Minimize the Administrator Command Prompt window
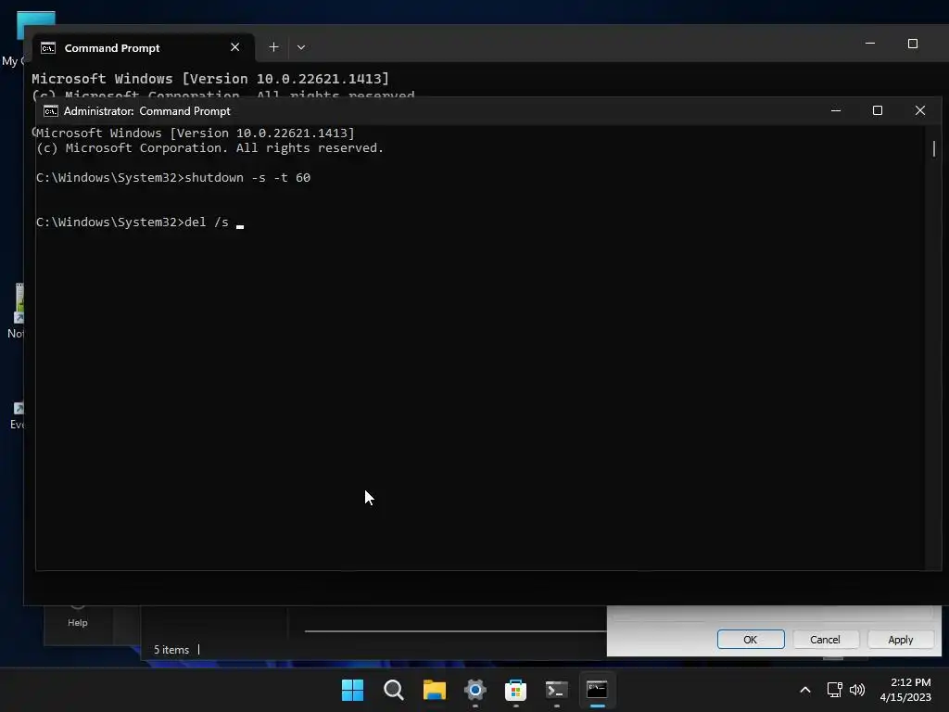This screenshot has width=949, height=712. (x=836, y=110)
